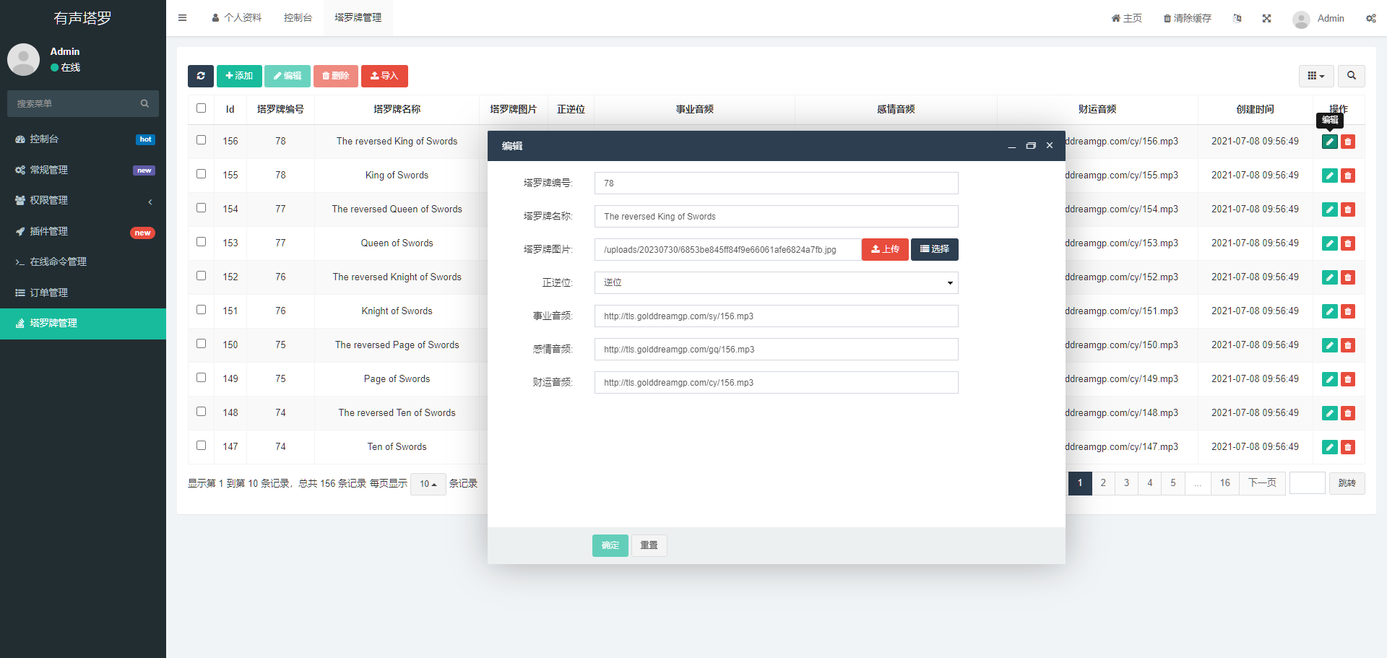Image resolution: width=1387 pixels, height=658 pixels.
Task: Click the 跳转 jump button
Action: (x=1347, y=483)
